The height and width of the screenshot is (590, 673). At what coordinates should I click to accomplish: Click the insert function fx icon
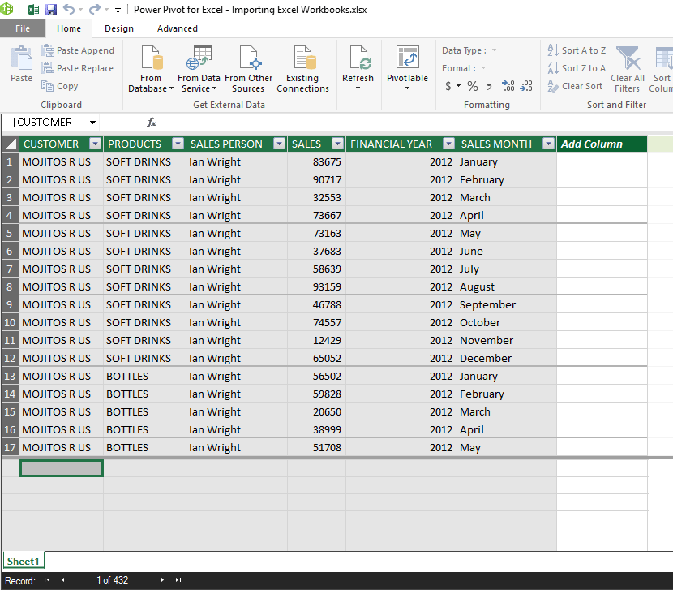152,123
